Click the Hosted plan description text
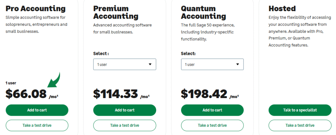The width and height of the screenshot is (336, 135). [x=298, y=31]
